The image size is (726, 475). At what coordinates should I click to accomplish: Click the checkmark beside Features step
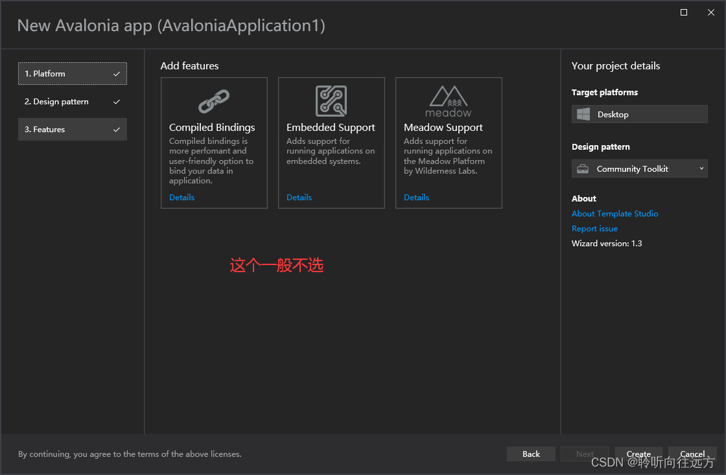[x=117, y=129]
